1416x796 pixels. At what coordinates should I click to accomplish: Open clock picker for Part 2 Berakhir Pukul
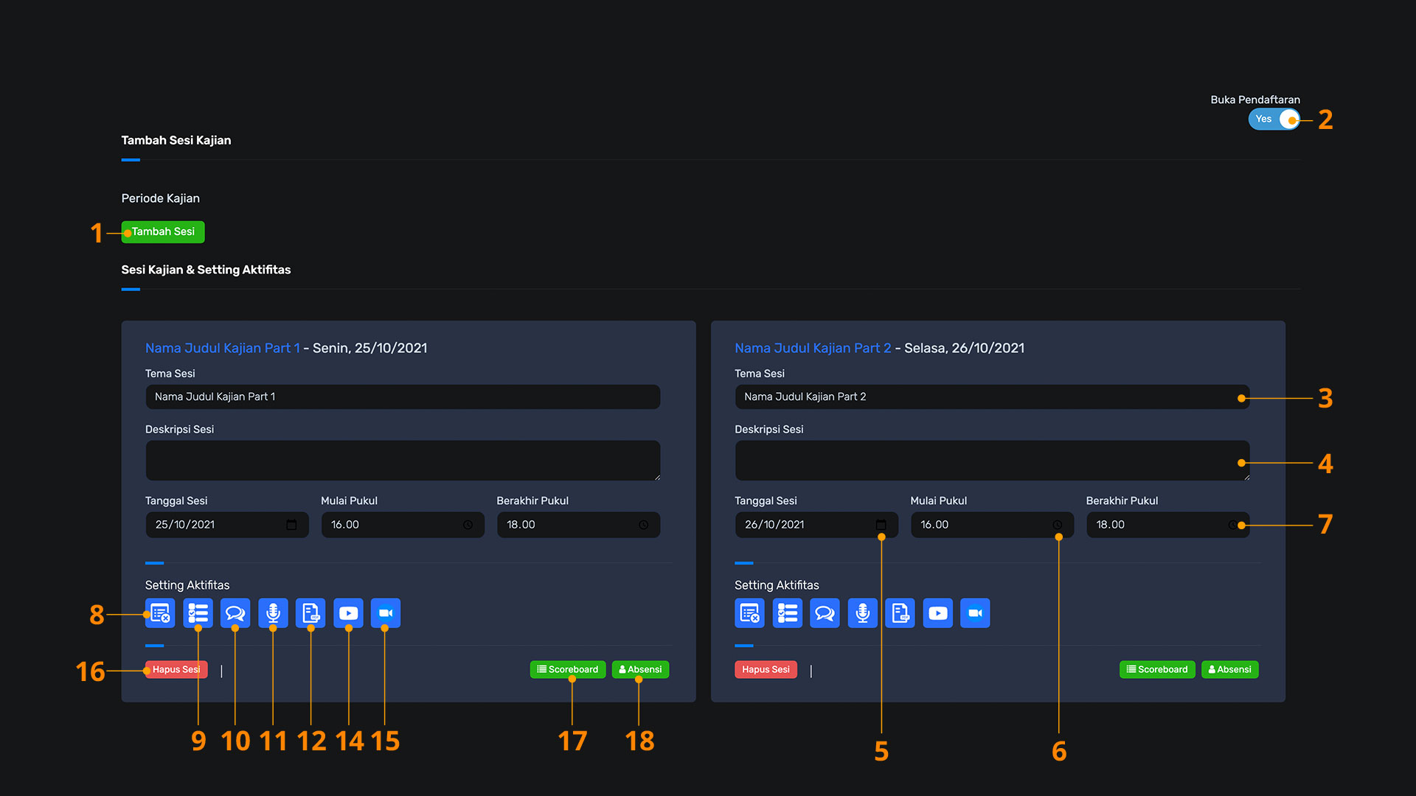tap(1232, 525)
